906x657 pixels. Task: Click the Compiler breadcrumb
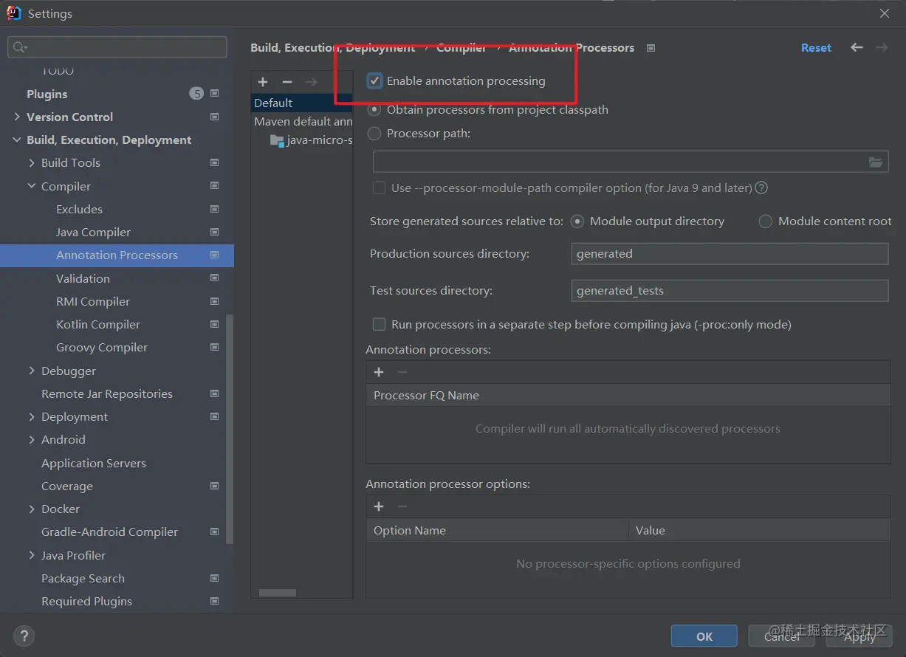tap(461, 47)
